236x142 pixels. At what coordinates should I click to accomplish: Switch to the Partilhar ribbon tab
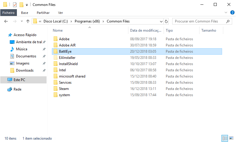click(x=43, y=13)
